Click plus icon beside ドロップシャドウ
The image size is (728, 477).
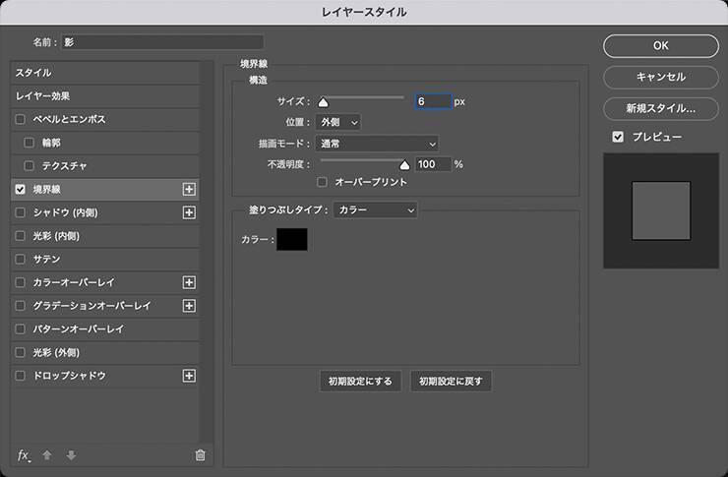point(190,376)
